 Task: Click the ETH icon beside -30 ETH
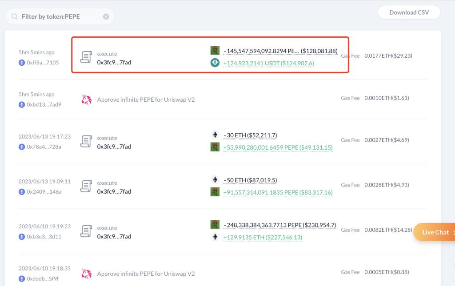[x=215, y=135]
